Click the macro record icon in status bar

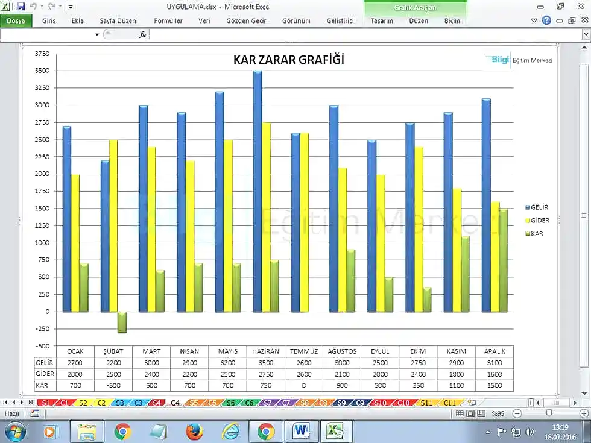click(x=35, y=413)
